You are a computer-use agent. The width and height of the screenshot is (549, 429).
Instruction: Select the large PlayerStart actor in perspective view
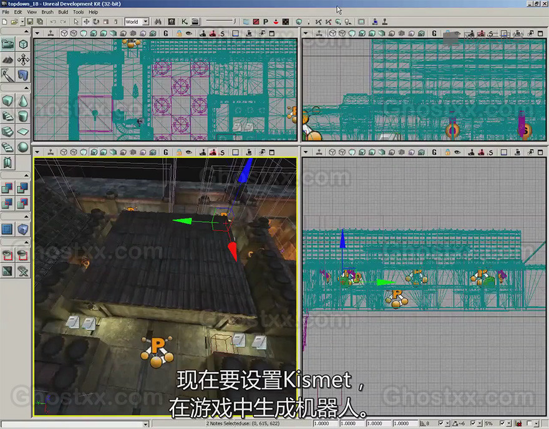[157, 352]
